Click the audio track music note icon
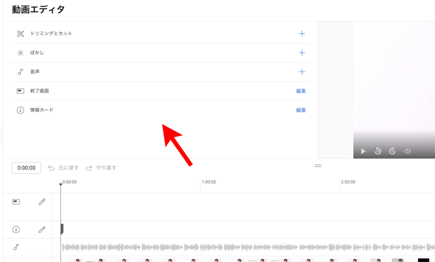435x262 pixels. tap(16, 247)
